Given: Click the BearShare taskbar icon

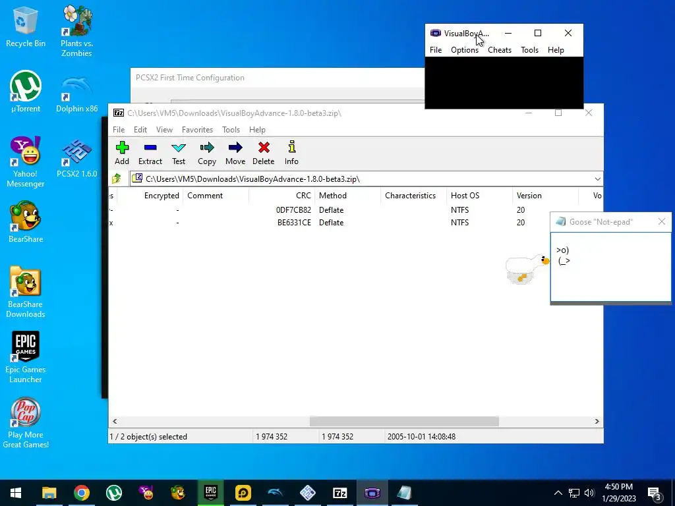Looking at the screenshot, I should [x=178, y=493].
